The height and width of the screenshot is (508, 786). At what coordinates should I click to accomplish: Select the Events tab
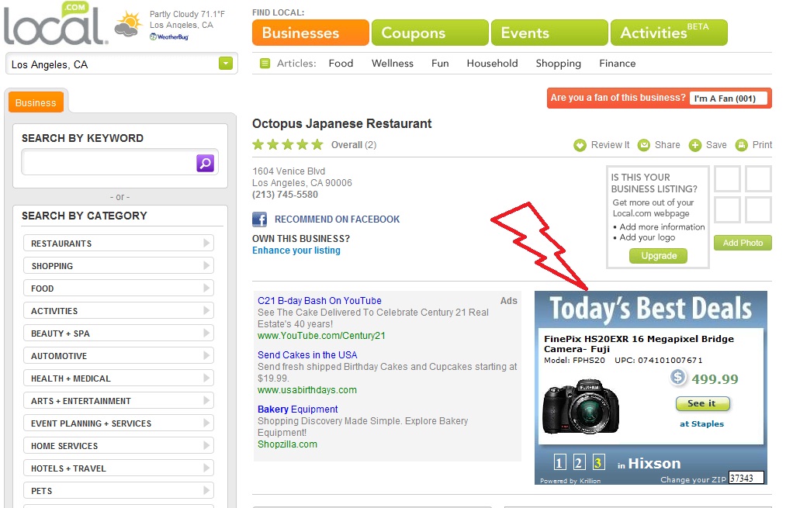point(549,33)
